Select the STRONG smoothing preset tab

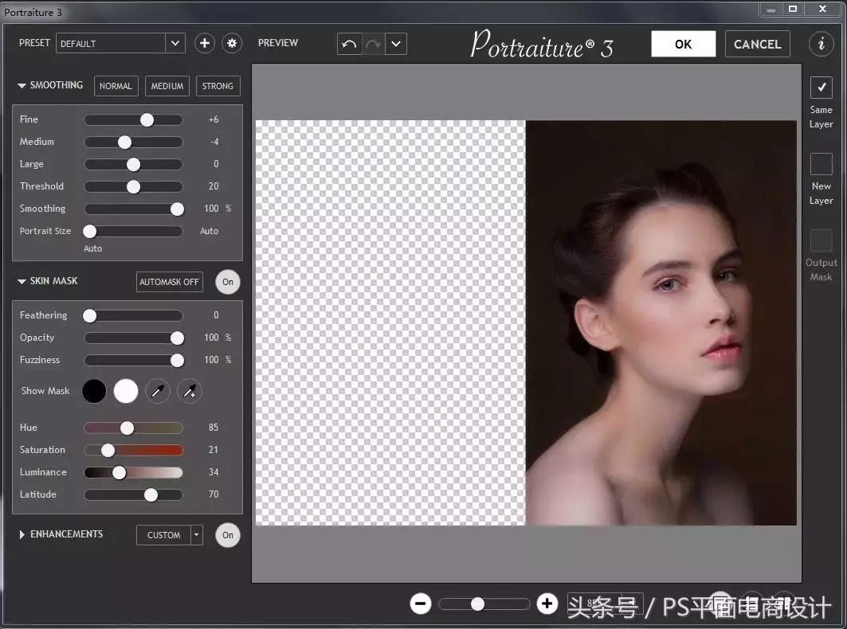[218, 85]
